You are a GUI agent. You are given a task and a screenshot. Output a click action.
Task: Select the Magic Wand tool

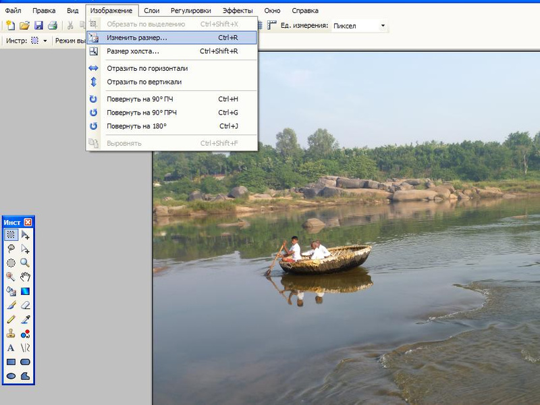pyautogui.click(x=11, y=277)
